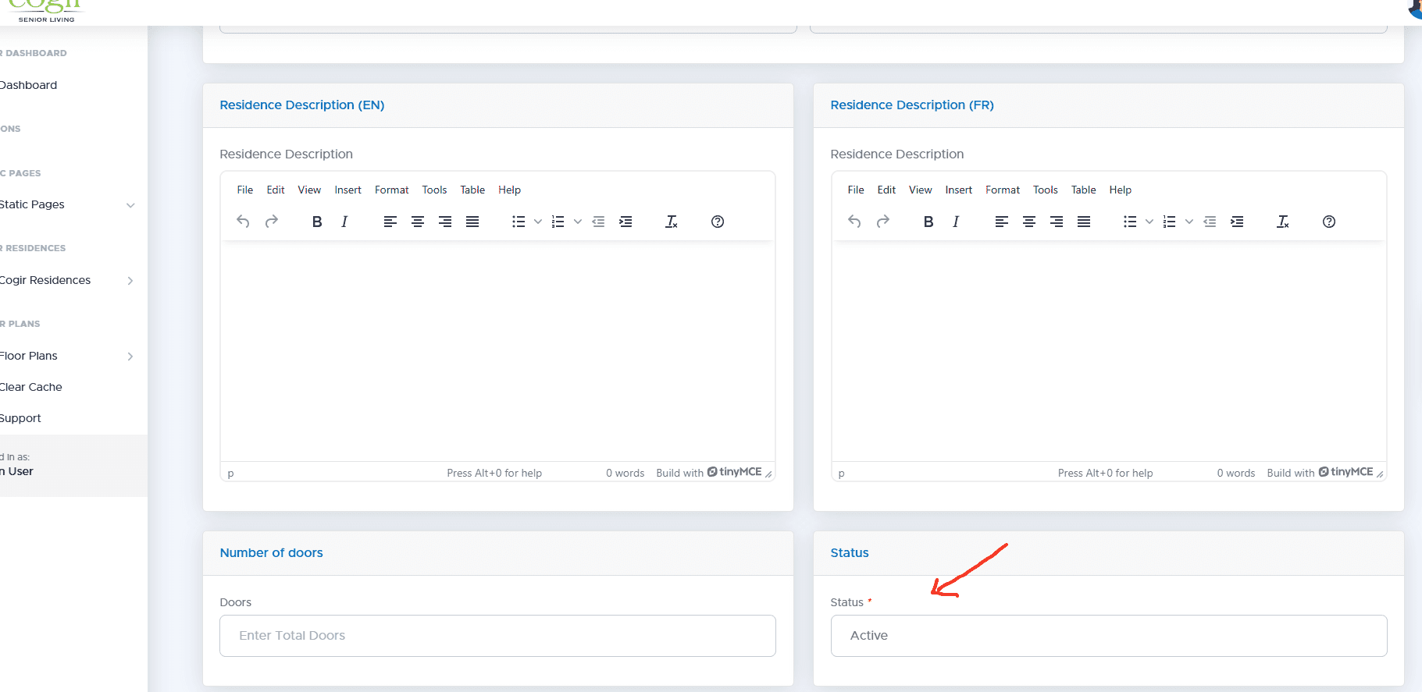The image size is (1422, 692).
Task: Redo in the FR description editor
Action: tap(883, 222)
